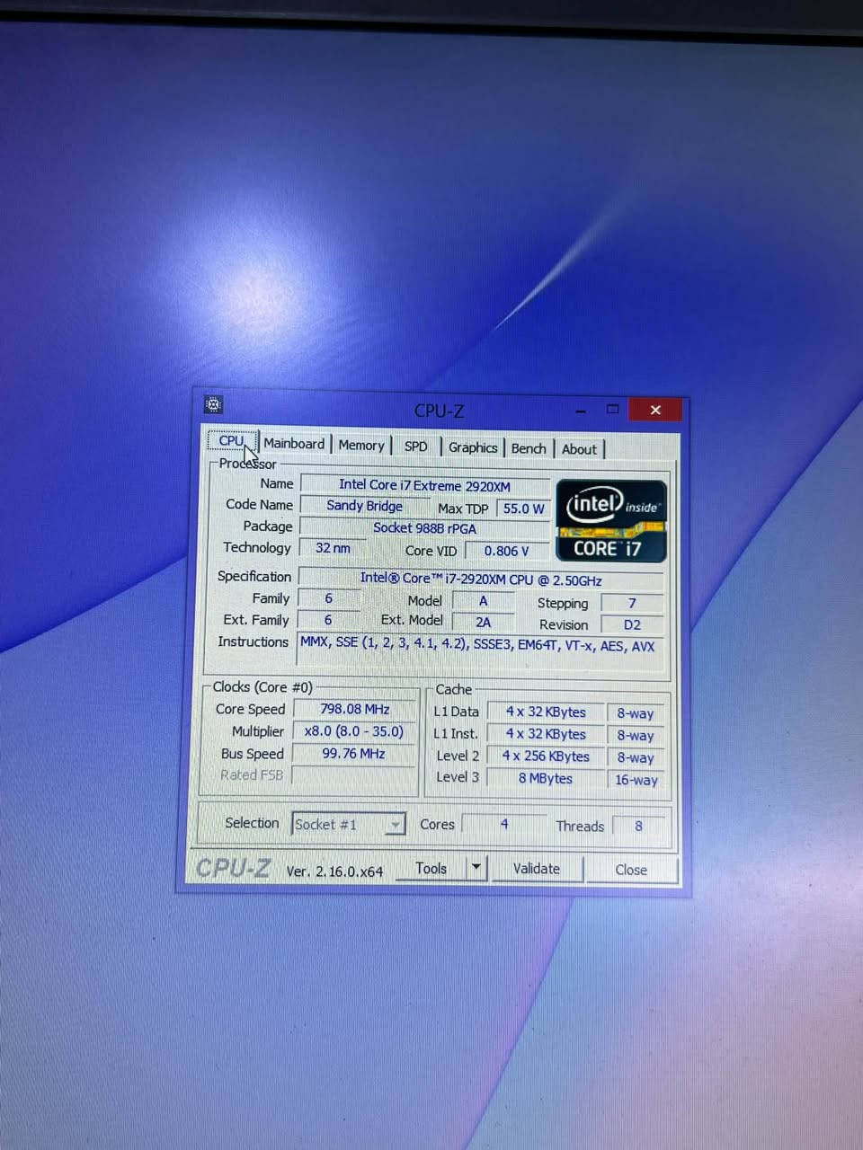Switch to the Mainboard tab
This screenshot has height=1150, width=863.
tap(294, 444)
